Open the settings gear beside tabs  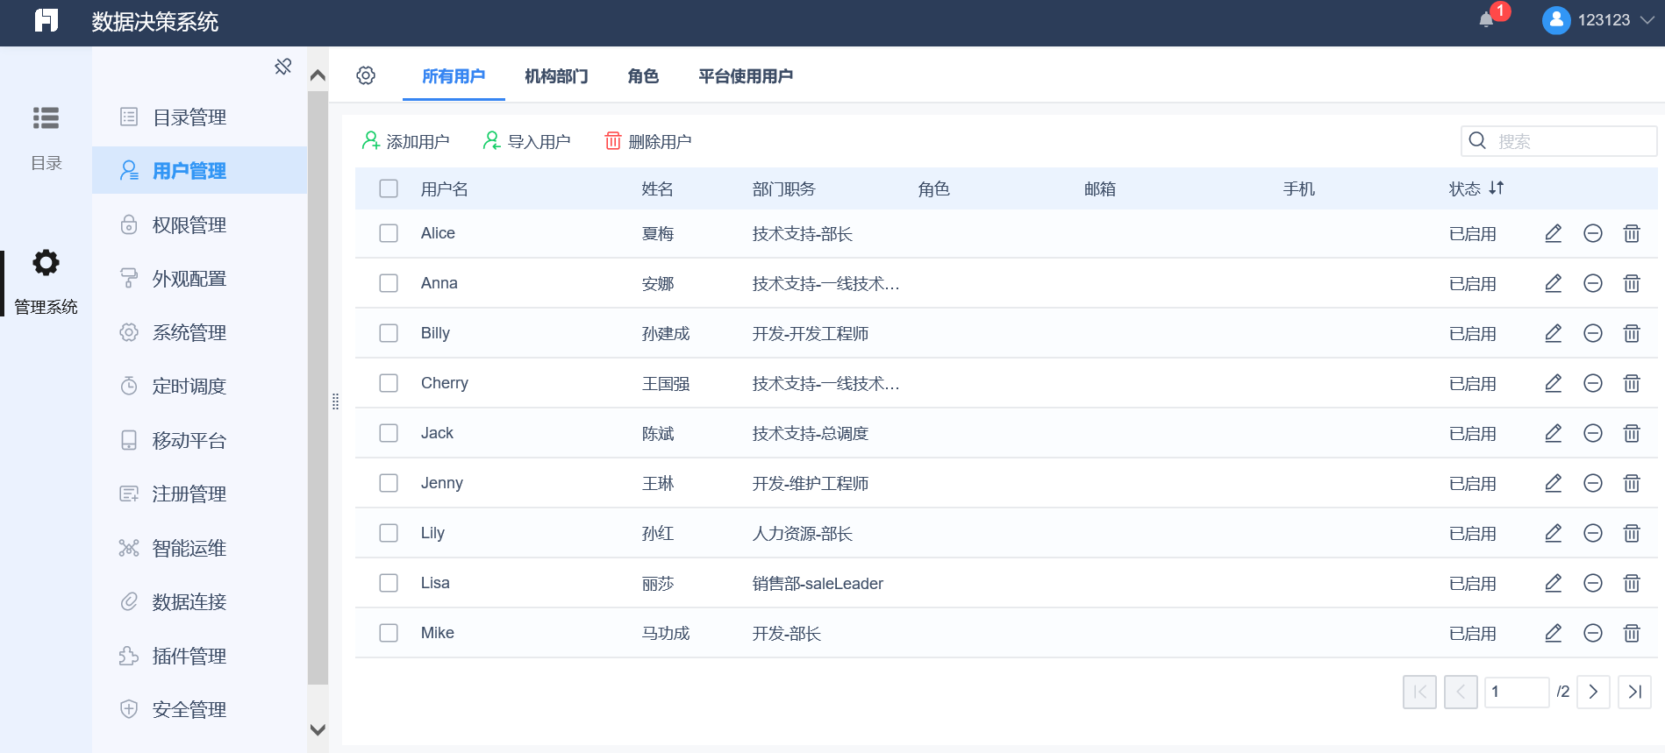pos(366,75)
